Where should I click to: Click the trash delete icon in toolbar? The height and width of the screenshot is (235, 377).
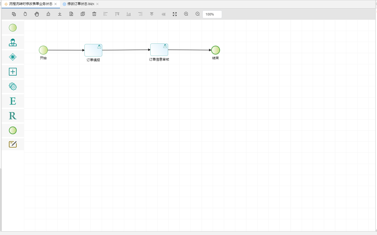[x=94, y=14]
